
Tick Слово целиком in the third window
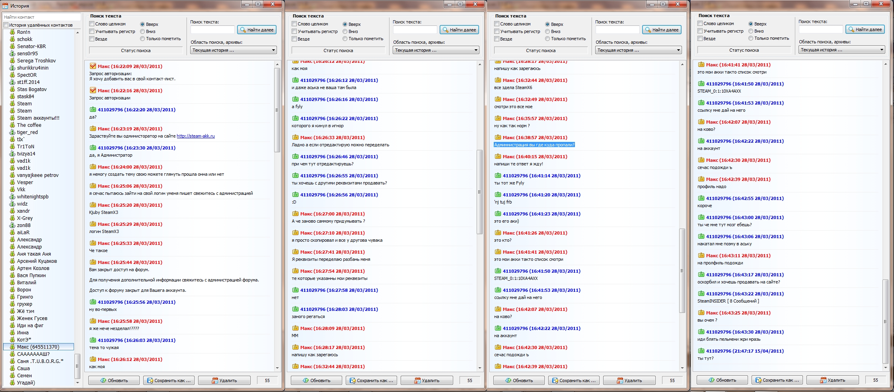(497, 24)
